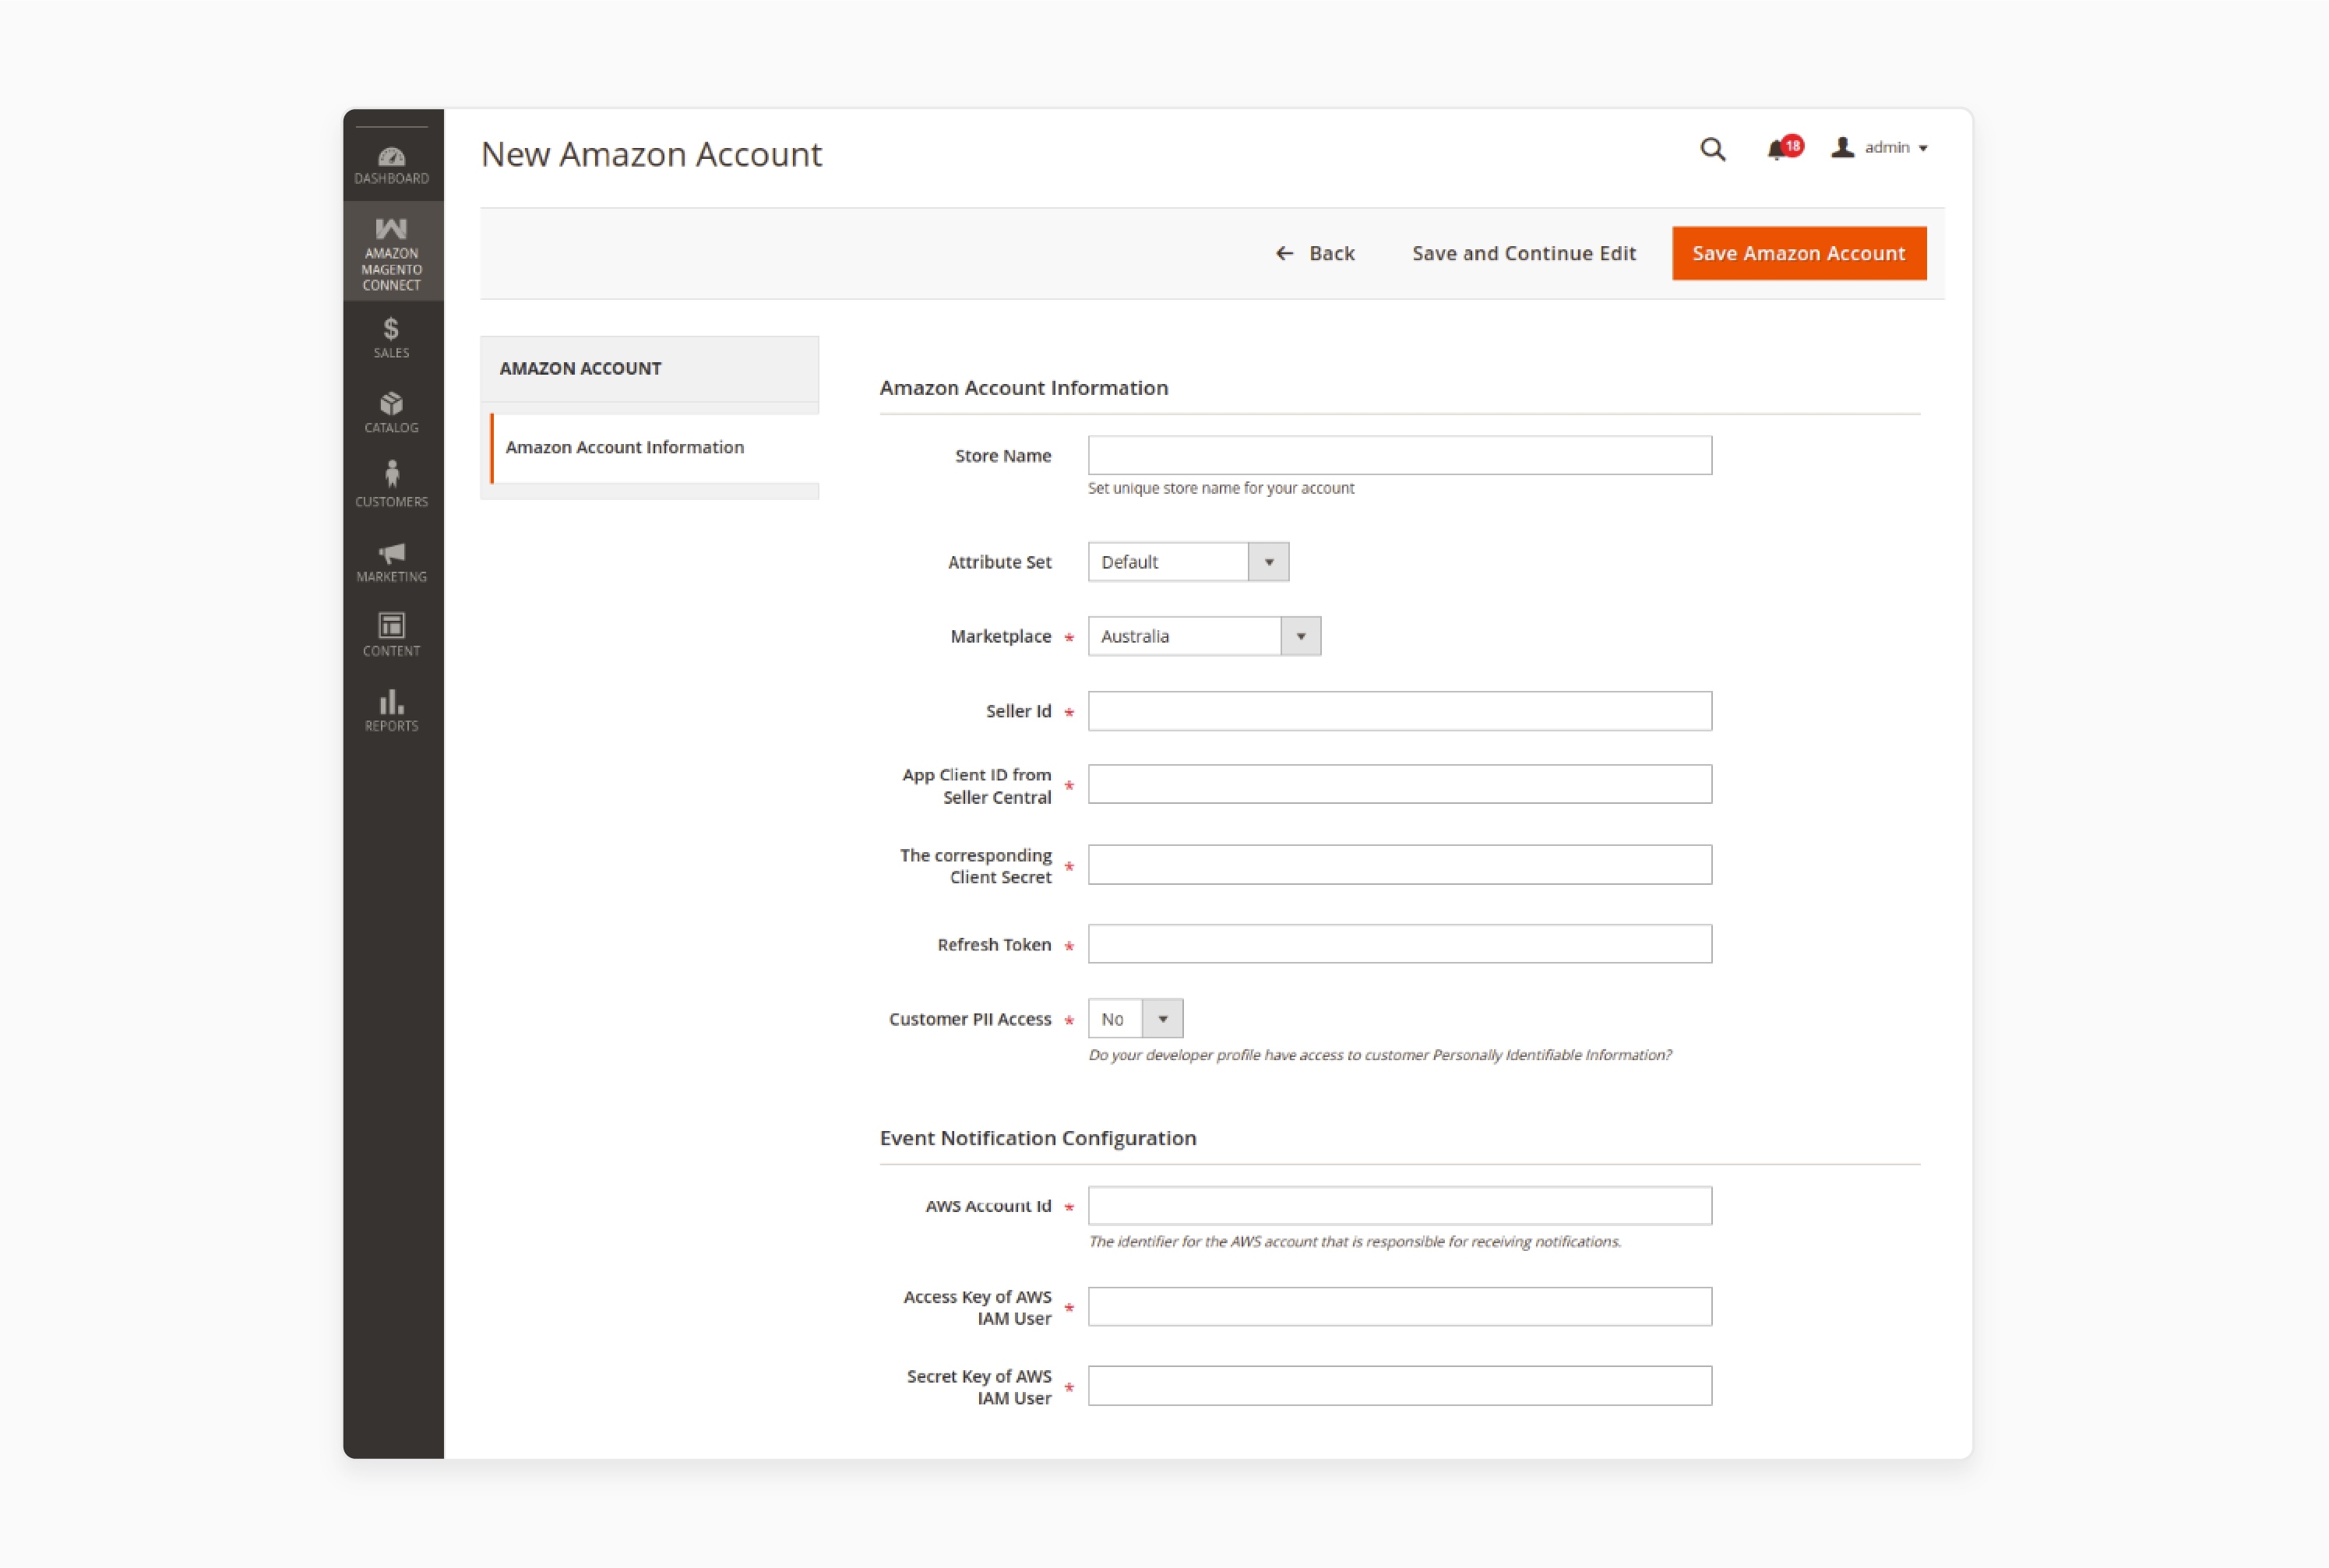The height and width of the screenshot is (1568, 2329).
Task: Click Save Amazon Account button
Action: point(1799,254)
